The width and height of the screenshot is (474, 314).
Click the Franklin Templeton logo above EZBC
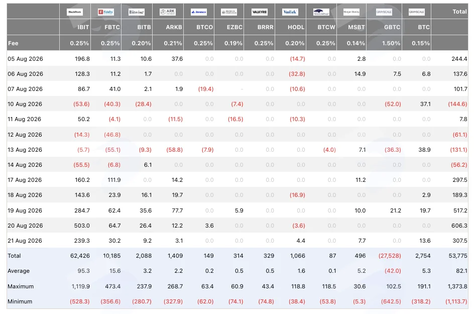(x=229, y=12)
